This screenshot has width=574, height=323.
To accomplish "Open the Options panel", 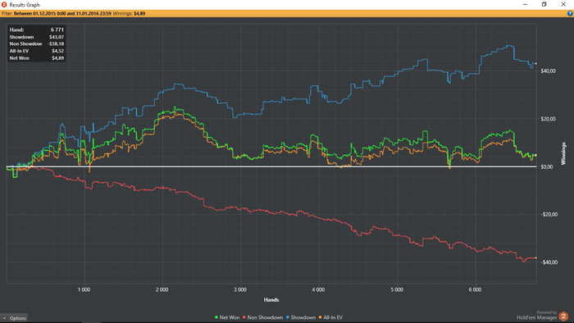I will (x=14, y=318).
